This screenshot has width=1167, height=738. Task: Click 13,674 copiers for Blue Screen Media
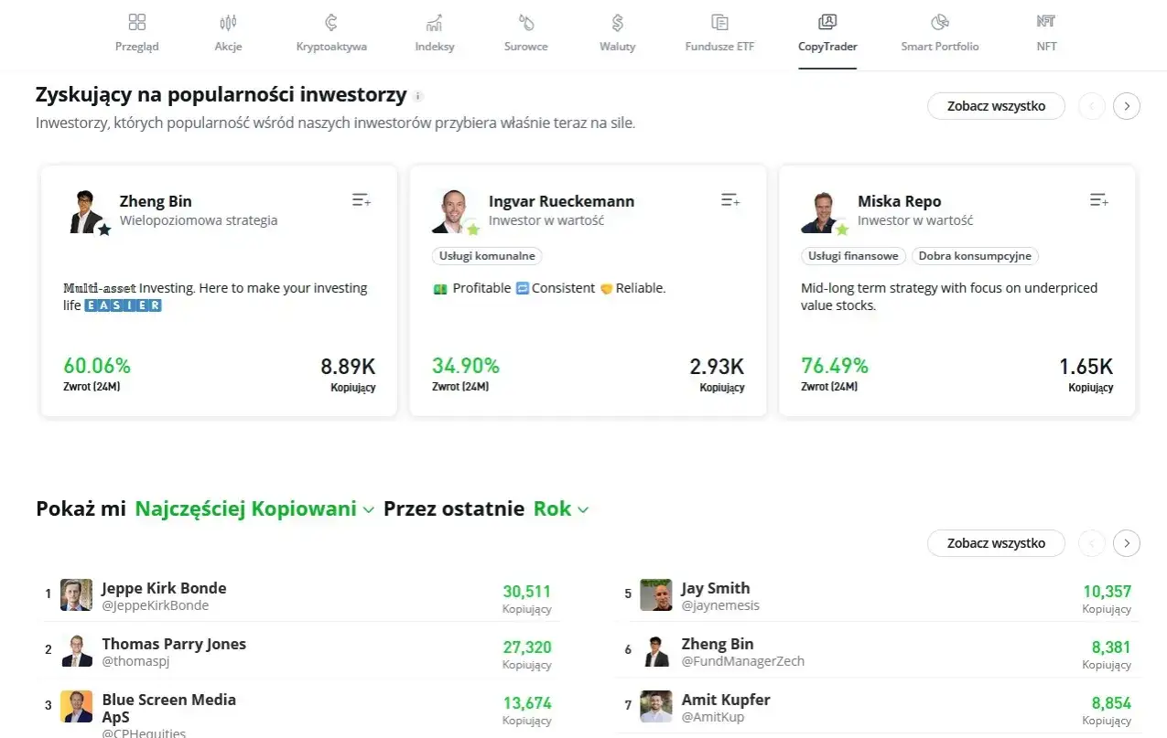(527, 703)
